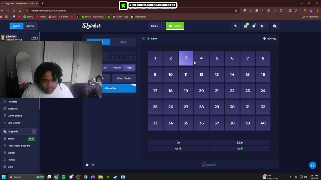The height and width of the screenshot is (180, 321).
Task: Open Steam from the taskbar
Action: tap(115, 177)
